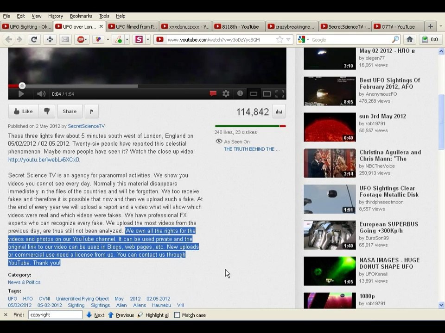
Task: Open the News & Politics category link
Action: [24, 282]
